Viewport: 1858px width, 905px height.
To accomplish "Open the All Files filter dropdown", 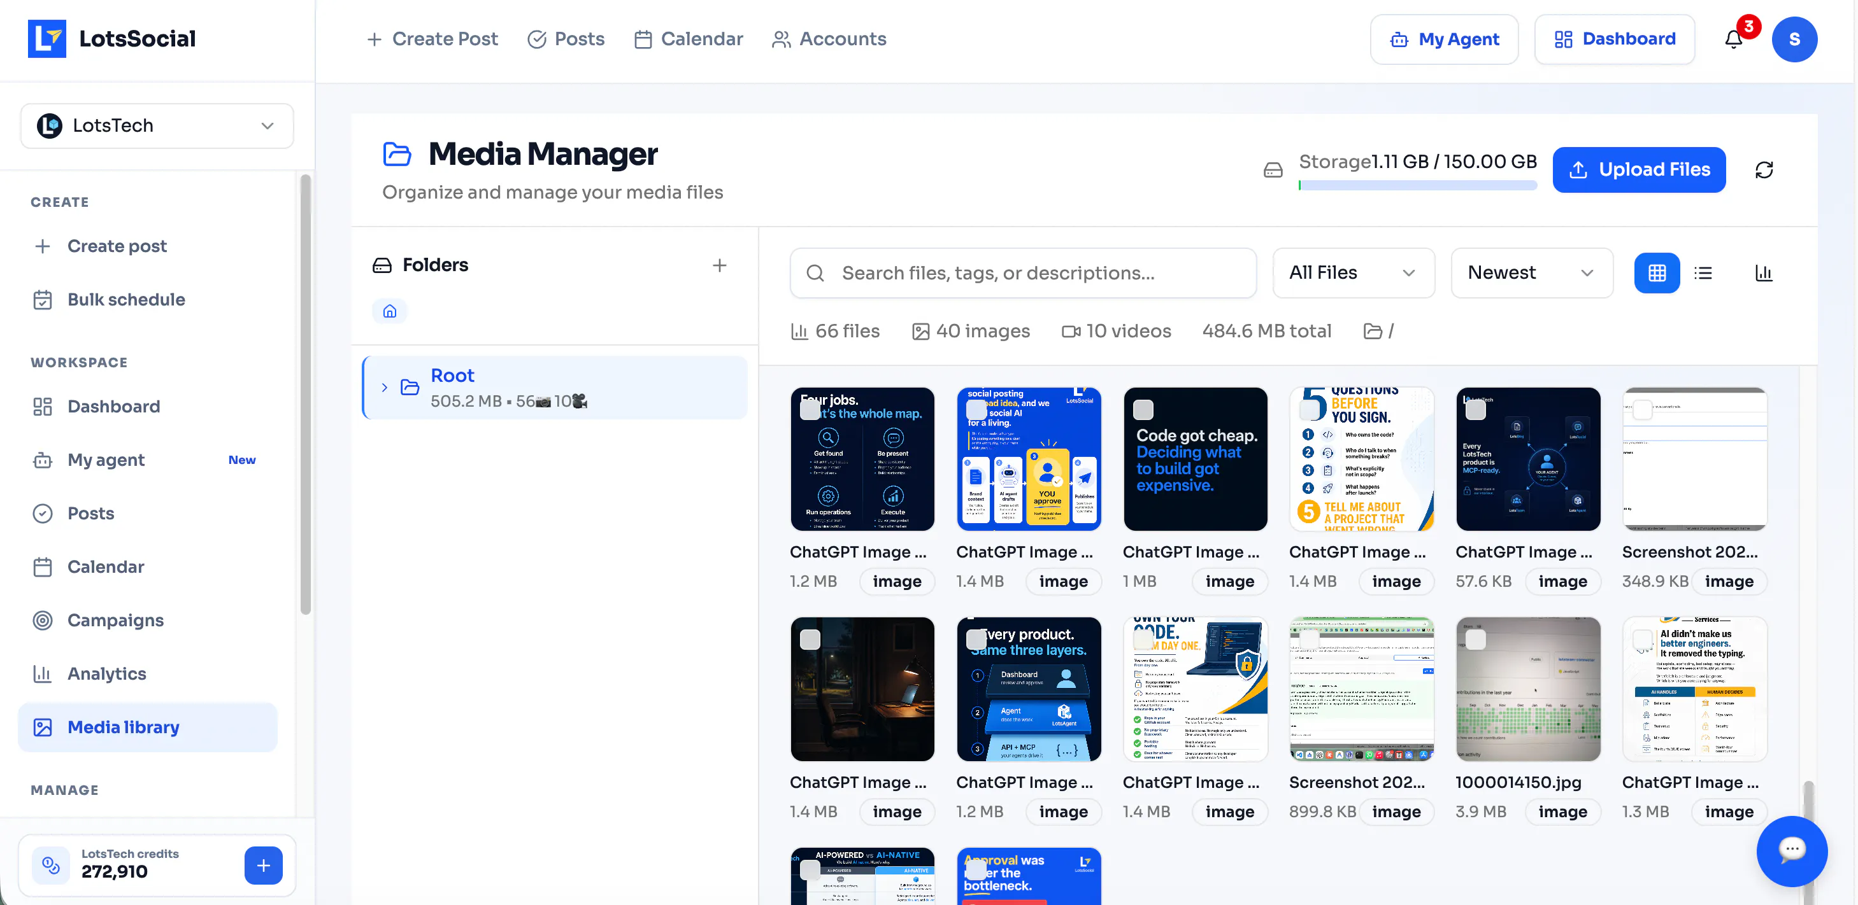I will [1353, 273].
